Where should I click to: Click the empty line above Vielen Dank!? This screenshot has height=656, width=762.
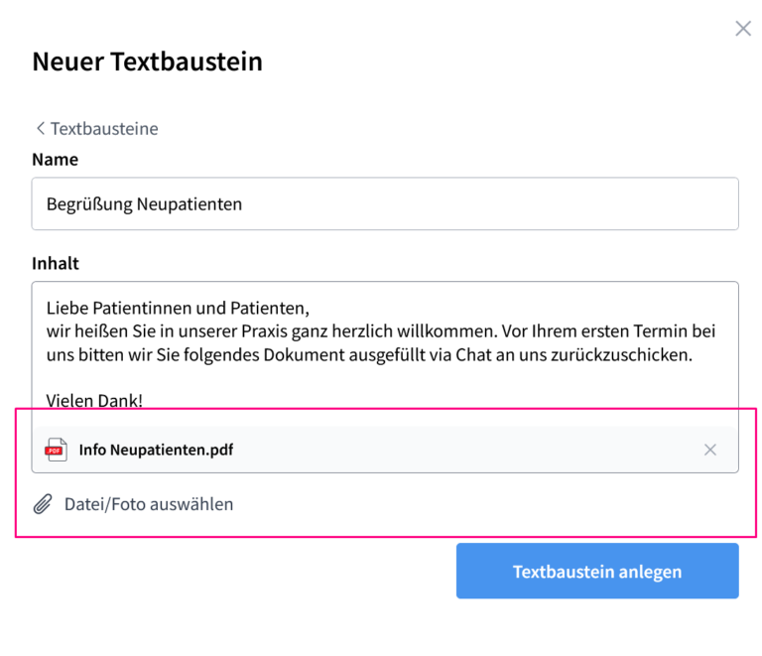[385, 378]
